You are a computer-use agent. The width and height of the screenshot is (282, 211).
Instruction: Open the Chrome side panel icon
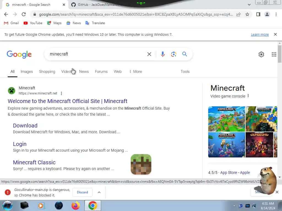tap(258, 14)
